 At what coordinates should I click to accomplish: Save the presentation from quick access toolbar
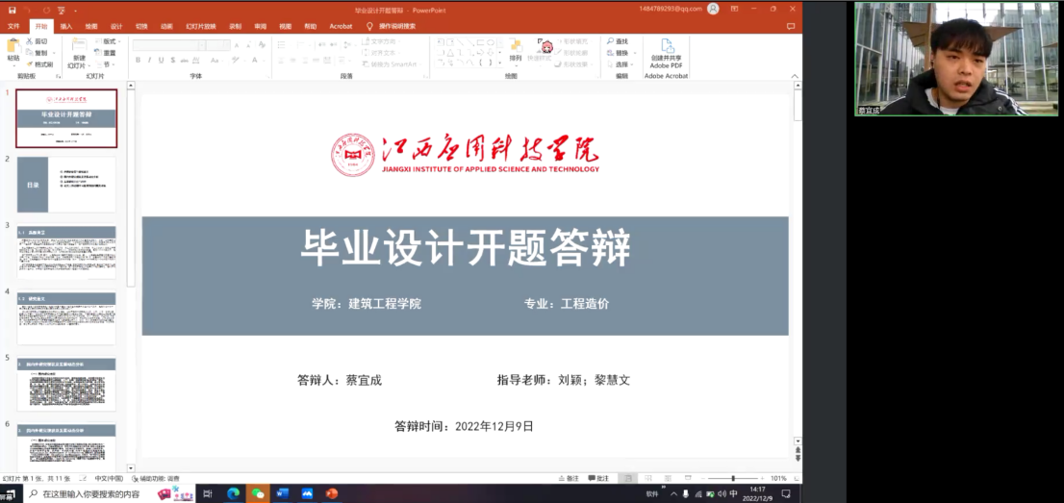(12, 9)
